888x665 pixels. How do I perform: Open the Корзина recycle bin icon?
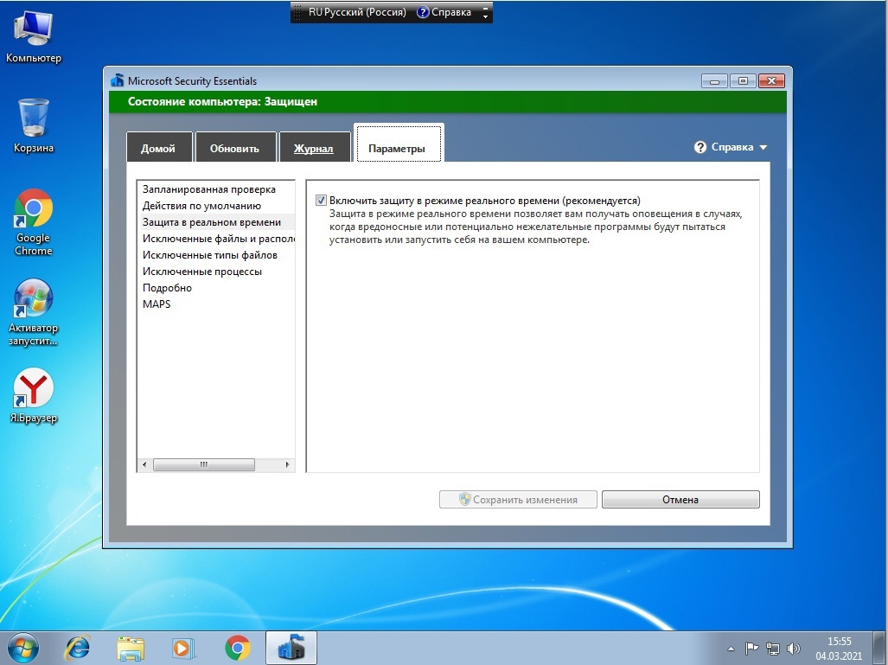pos(33,125)
